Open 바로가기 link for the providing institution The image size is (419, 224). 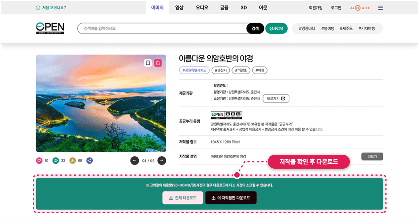276,98
